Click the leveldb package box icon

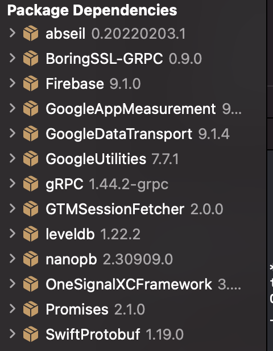pos(31,234)
